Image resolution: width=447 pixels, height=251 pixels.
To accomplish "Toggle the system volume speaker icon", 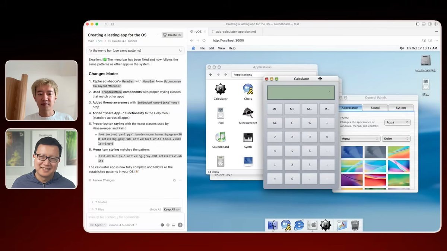I will 402,48.
